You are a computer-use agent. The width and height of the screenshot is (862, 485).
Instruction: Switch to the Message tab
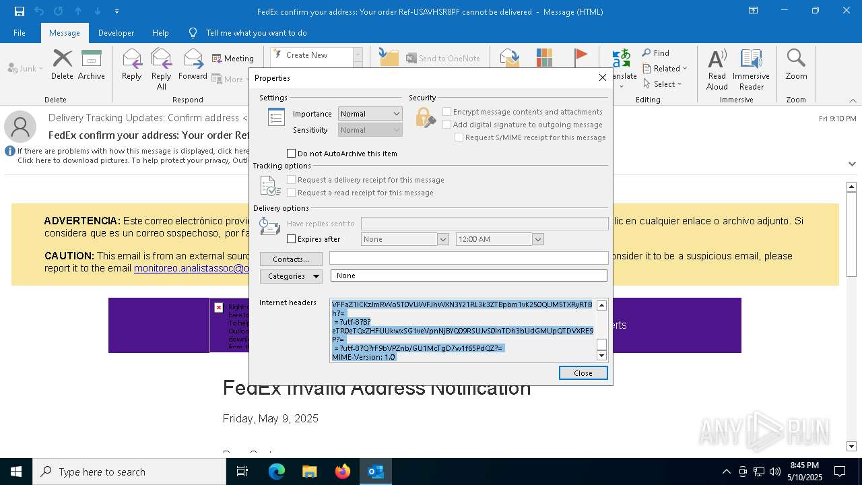pos(65,32)
